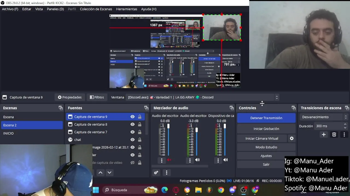The image size is (350, 196).
Task: Open options for the 0.0 dB Audio del escritor channel
Action: 162,160
